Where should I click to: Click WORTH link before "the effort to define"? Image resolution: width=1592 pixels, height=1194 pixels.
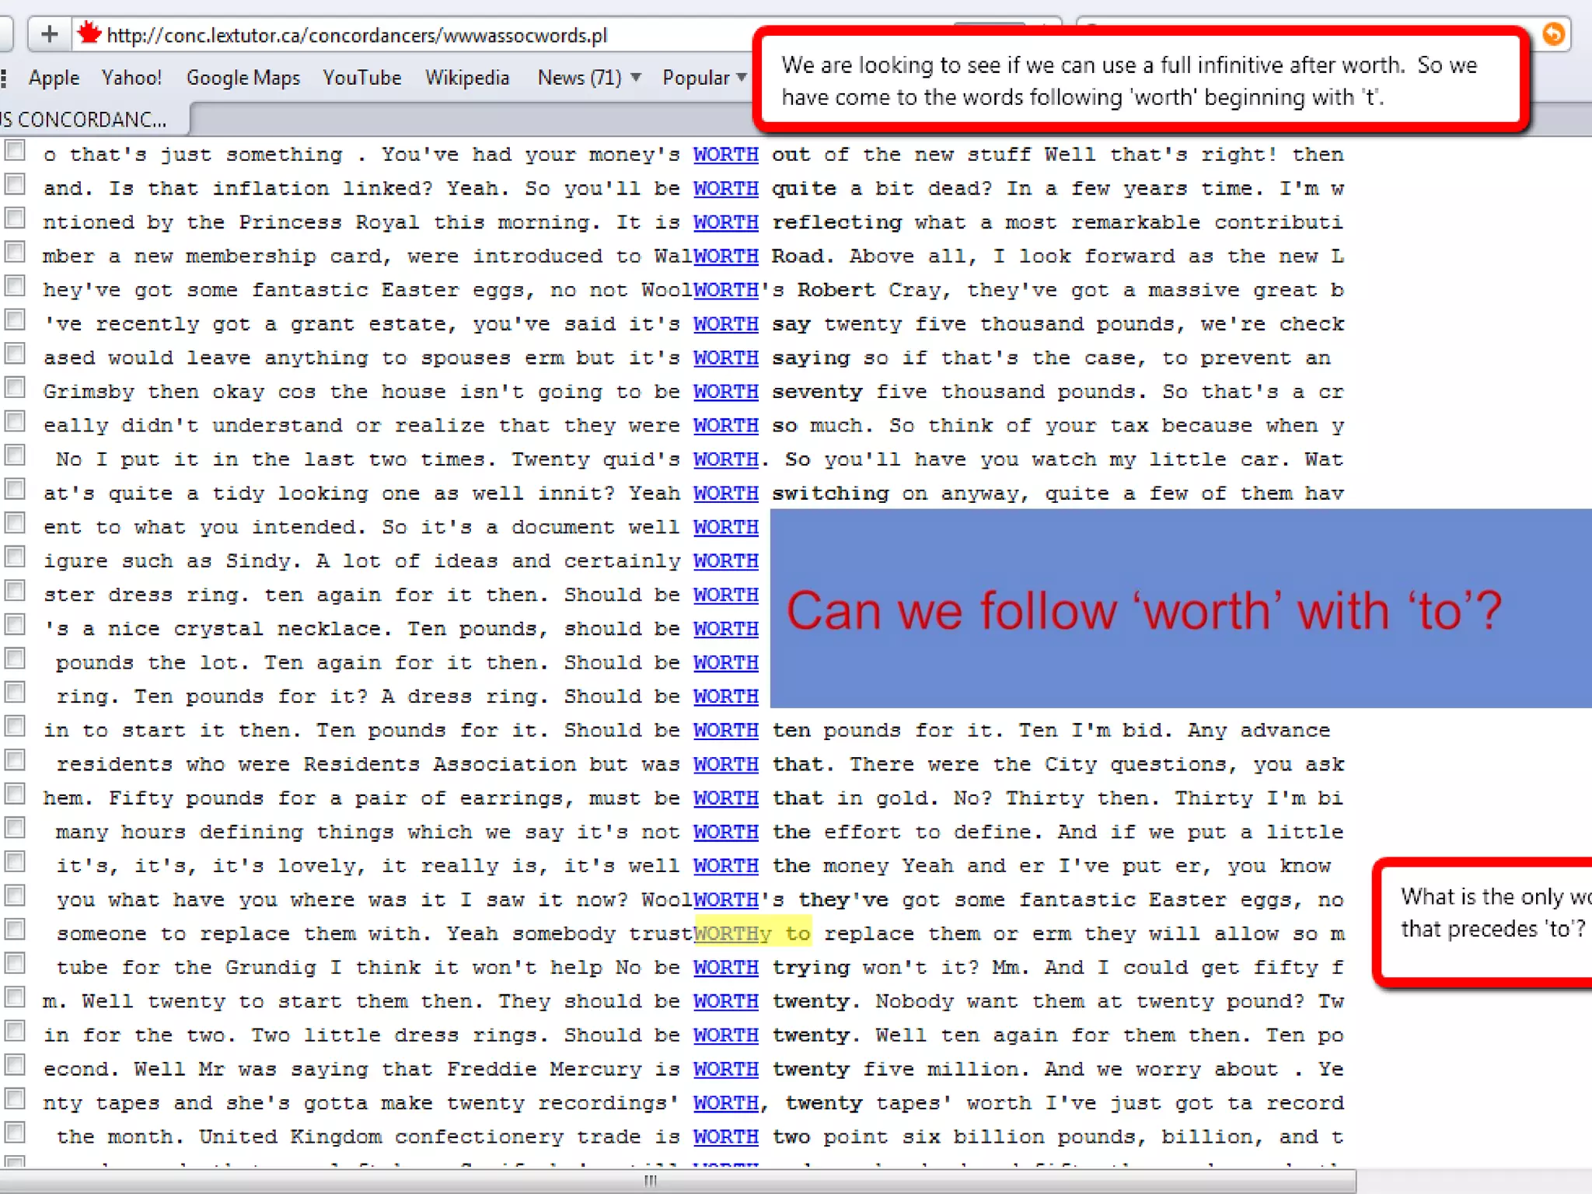coord(725,833)
